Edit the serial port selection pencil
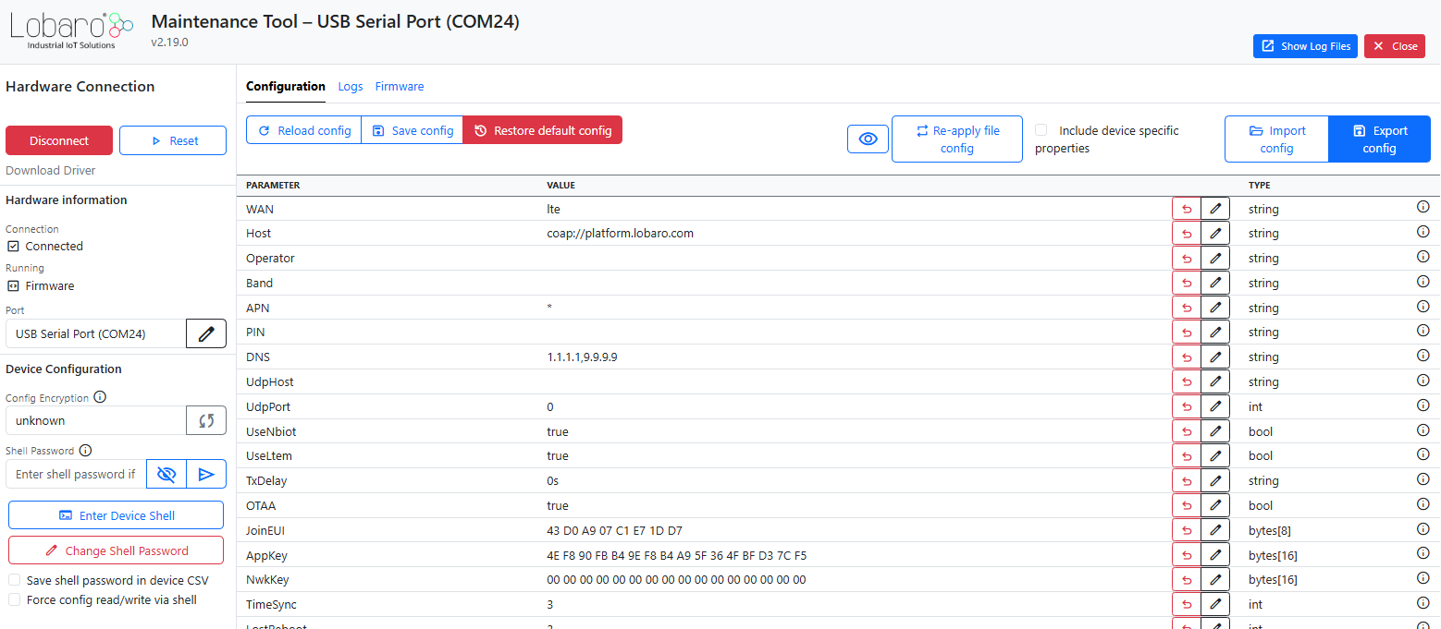This screenshot has height=629, width=1441. click(206, 333)
